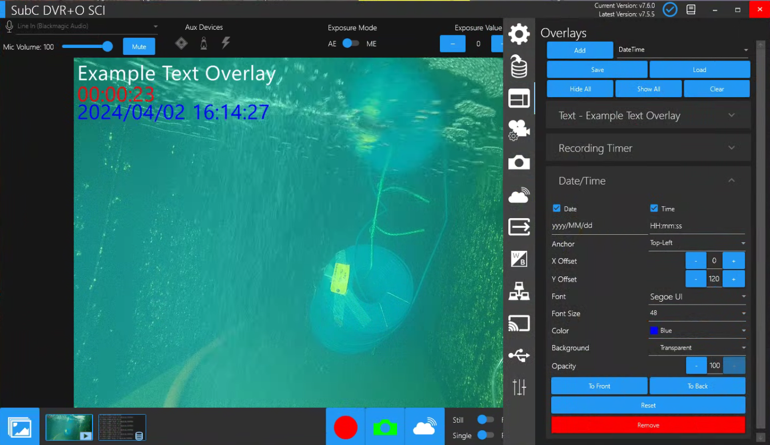Open the video camera settings icon
This screenshot has width=770, height=445.
point(519,130)
